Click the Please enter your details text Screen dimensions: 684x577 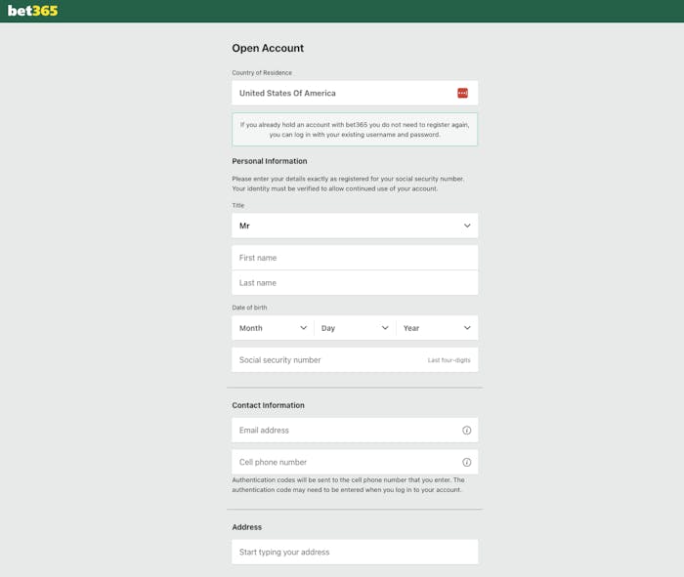pos(348,184)
